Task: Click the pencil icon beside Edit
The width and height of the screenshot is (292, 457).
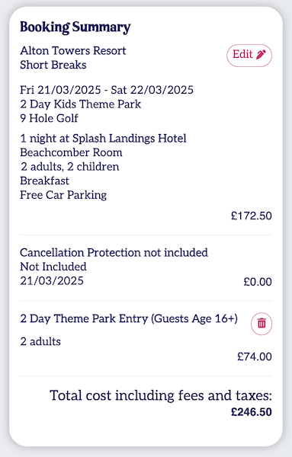Action: pyautogui.click(x=261, y=55)
